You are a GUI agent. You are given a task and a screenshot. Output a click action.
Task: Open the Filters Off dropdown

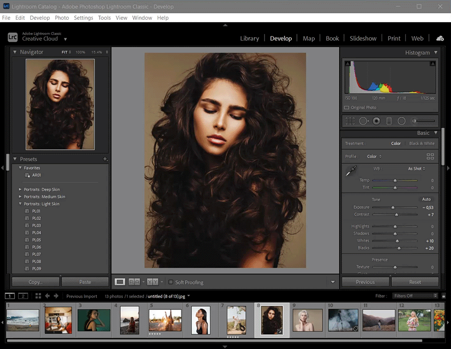click(415, 296)
